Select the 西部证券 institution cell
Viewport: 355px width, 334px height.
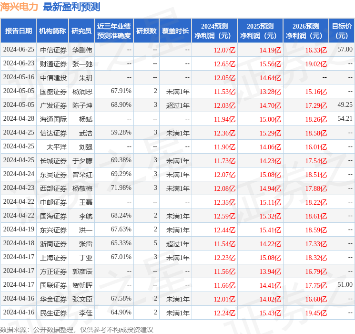53,188
